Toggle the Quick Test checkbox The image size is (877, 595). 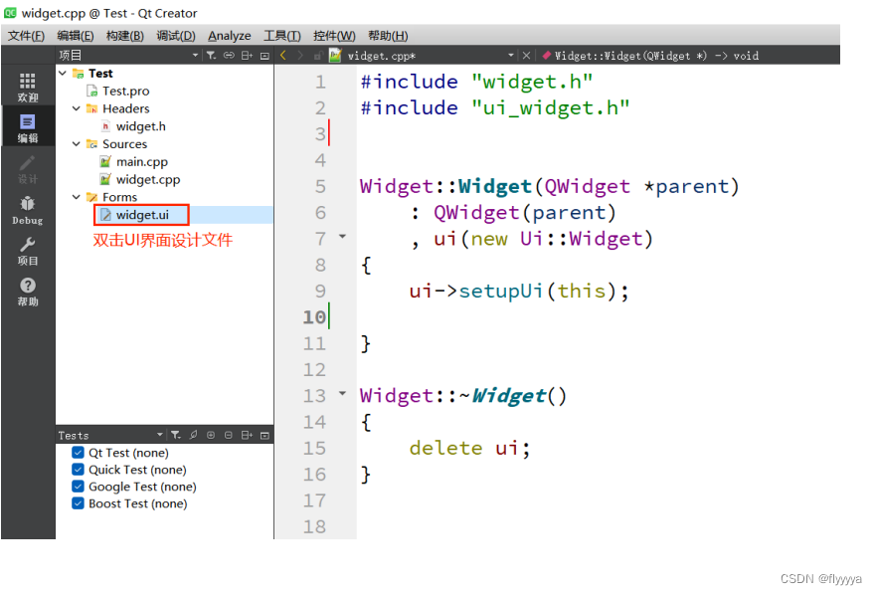pos(78,469)
